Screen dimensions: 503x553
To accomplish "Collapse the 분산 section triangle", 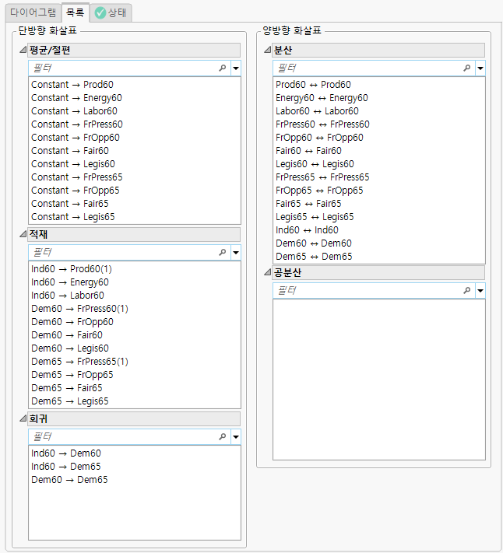I will (x=268, y=50).
